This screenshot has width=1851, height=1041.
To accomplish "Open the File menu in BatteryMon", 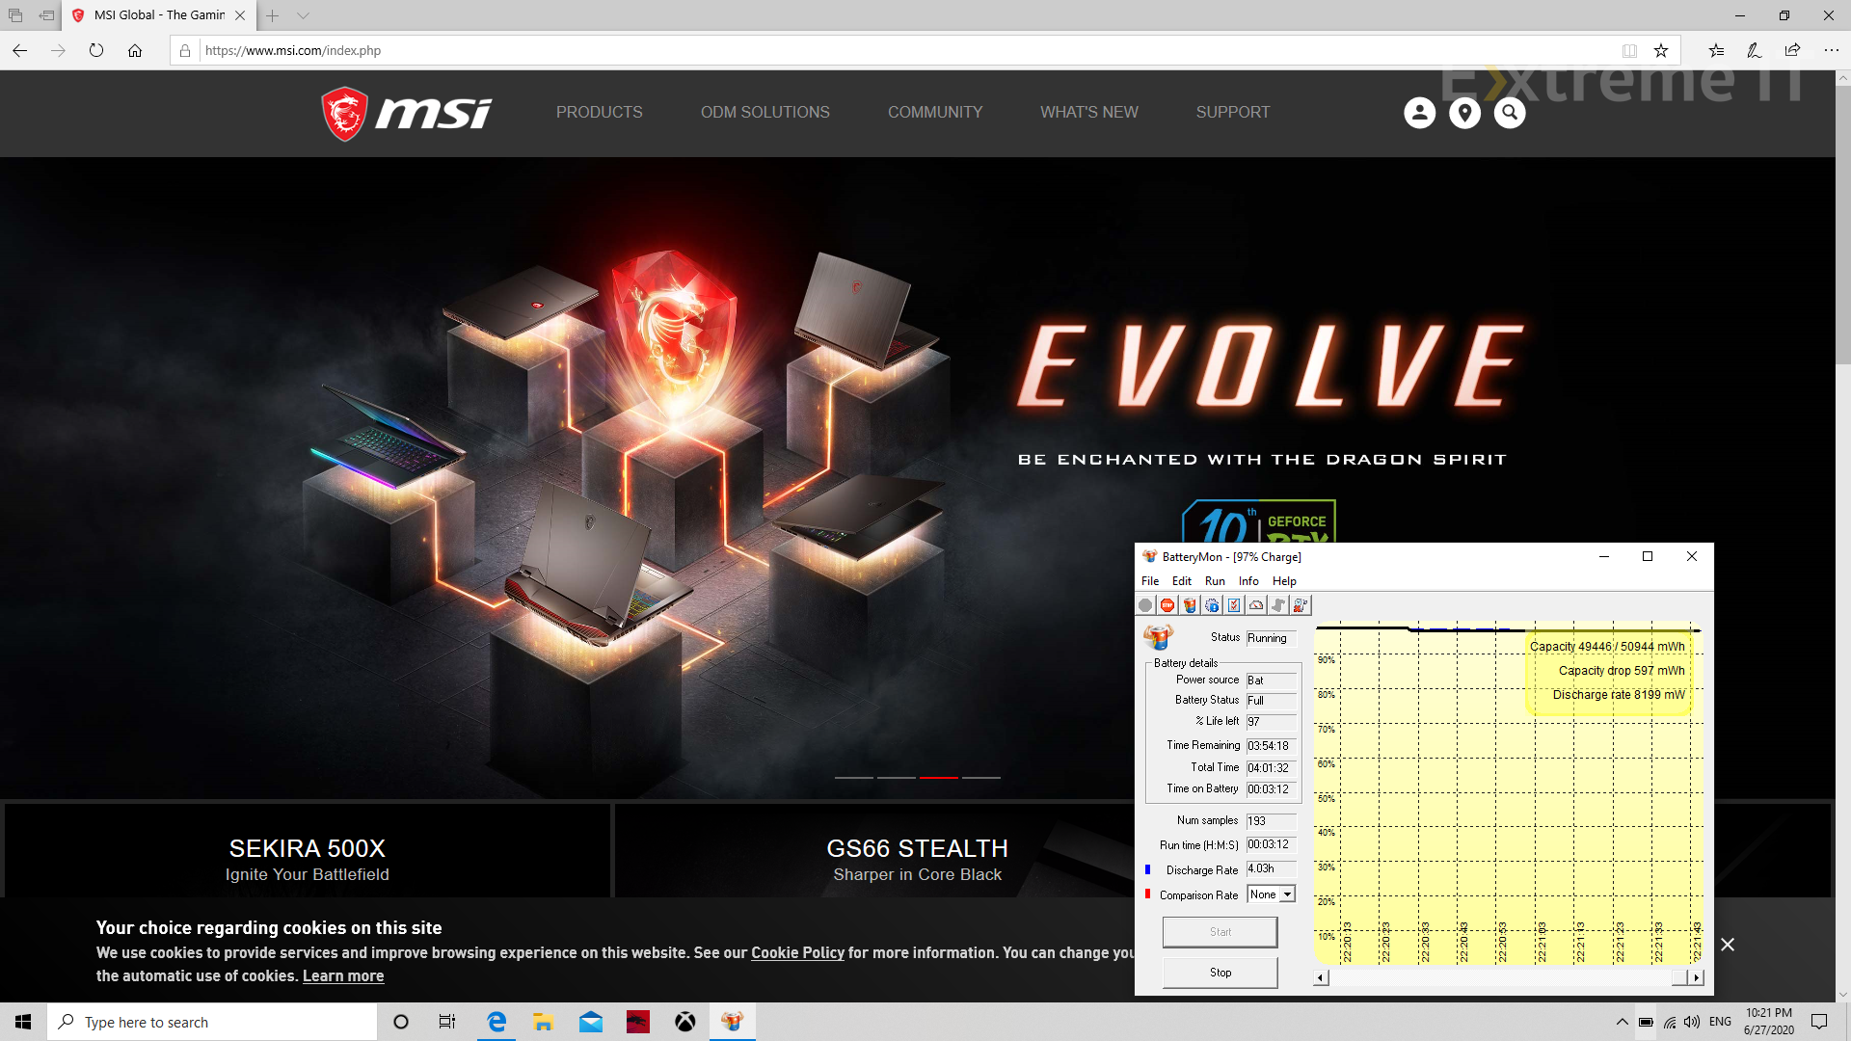I will coord(1150,581).
